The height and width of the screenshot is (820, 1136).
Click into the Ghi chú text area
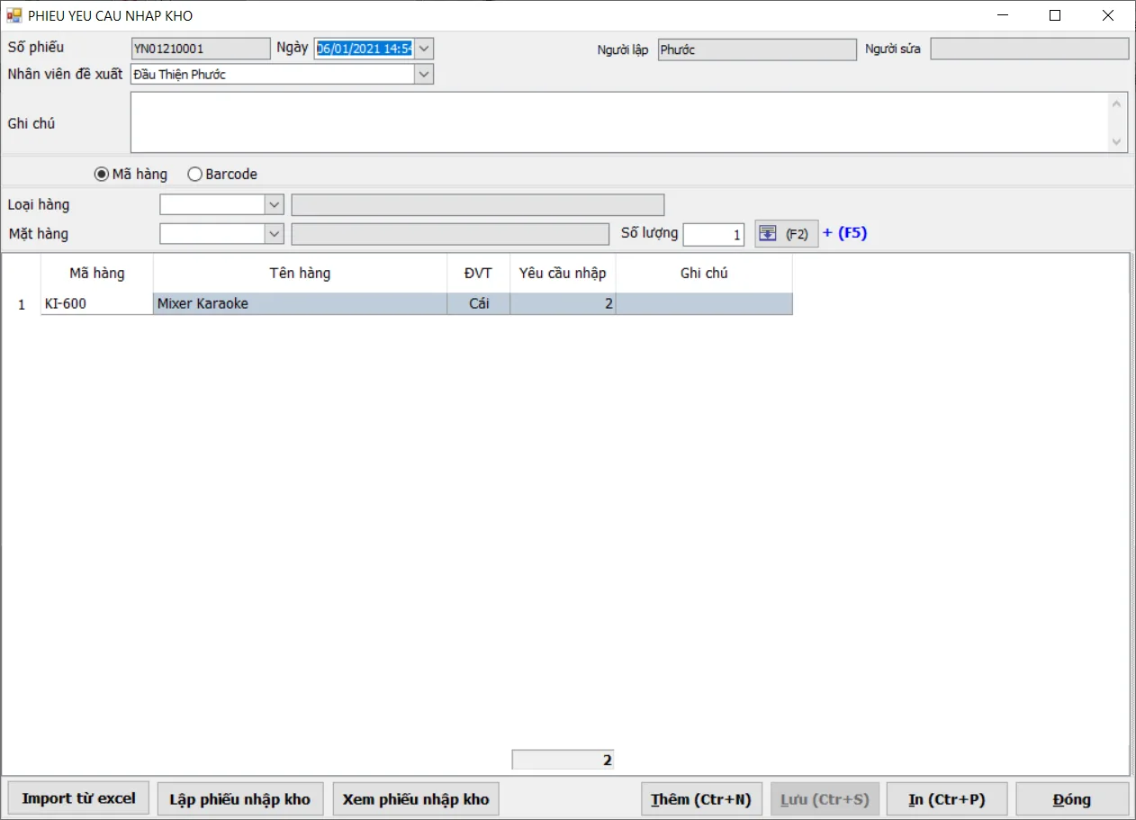(619, 122)
